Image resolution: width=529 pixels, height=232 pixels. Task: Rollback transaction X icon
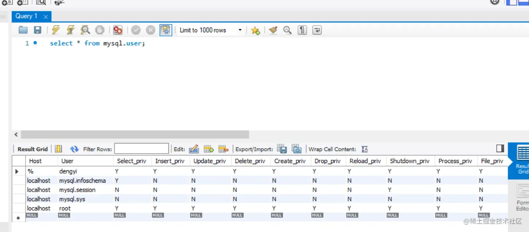point(151,30)
